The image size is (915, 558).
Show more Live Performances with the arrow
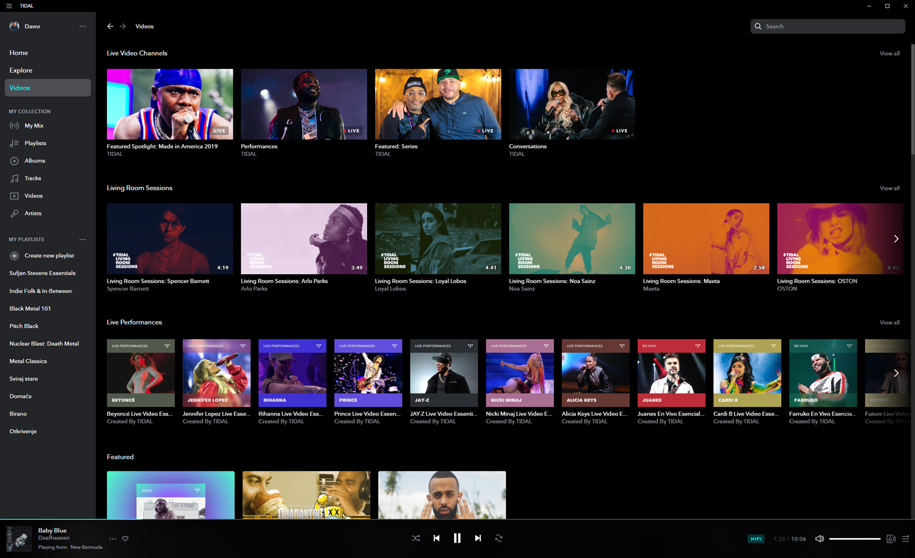point(896,373)
